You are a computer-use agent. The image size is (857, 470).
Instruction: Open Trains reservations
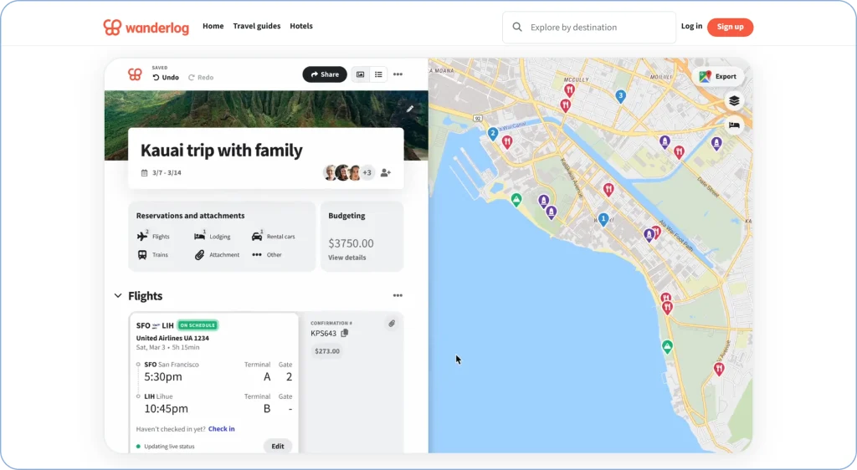click(152, 255)
